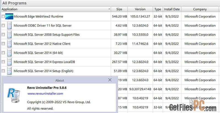
Task: Click the SQL Server 2014 Setup (English) icon
Action: point(9,71)
